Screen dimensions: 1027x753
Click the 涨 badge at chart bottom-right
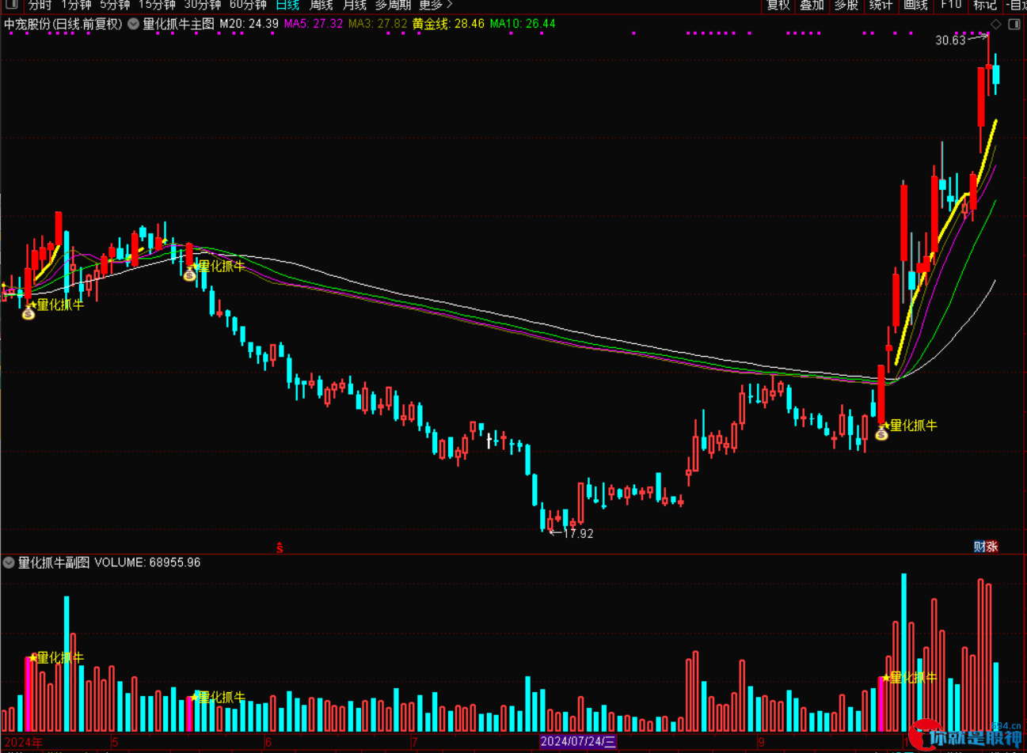click(991, 547)
